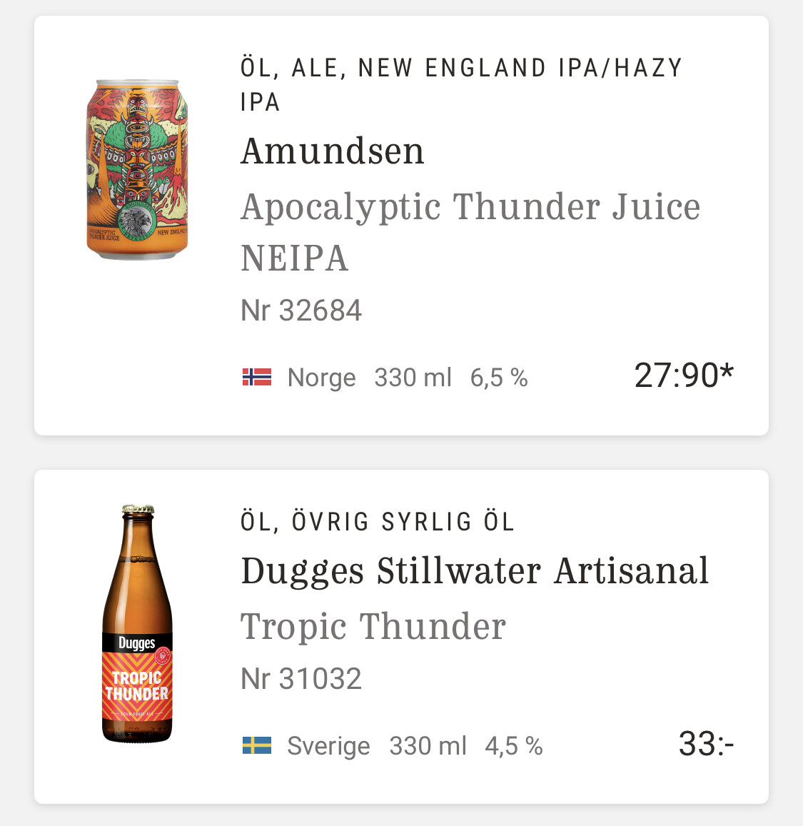Tap the Dugges Tropic Thunder bottle image
This screenshot has height=826, width=803.
click(x=137, y=624)
